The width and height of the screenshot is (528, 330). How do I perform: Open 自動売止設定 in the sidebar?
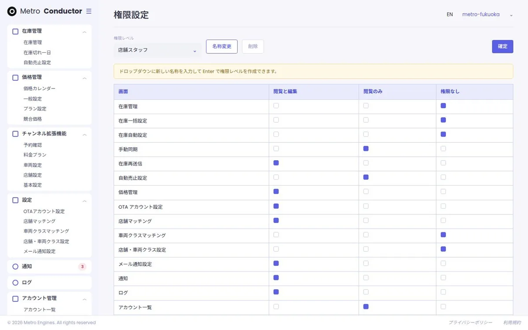(x=37, y=63)
